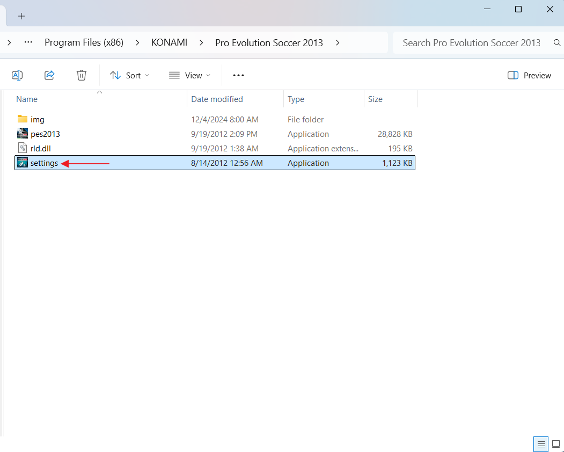The height and width of the screenshot is (452, 564).
Task: Click the Delete trash icon
Action: coord(82,75)
